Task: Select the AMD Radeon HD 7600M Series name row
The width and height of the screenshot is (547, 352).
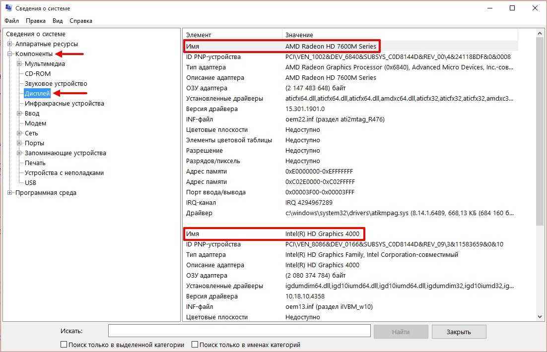Action: click(350, 46)
